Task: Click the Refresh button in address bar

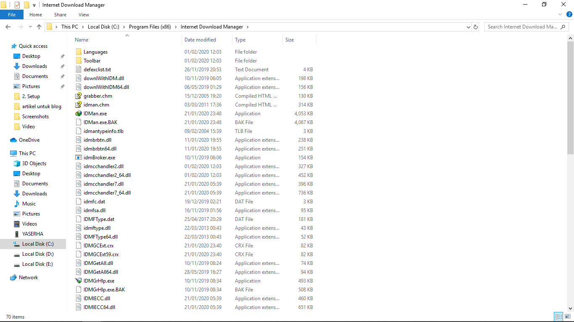Action: (476, 27)
